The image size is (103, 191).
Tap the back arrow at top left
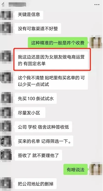pos(3,5)
